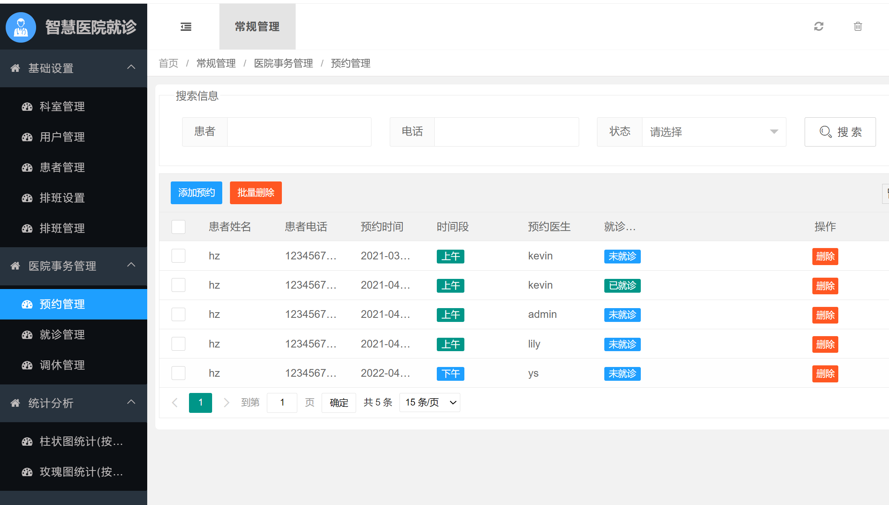Image resolution: width=889 pixels, height=505 pixels.
Task: Click the 电话 search input field
Action: coord(506,132)
